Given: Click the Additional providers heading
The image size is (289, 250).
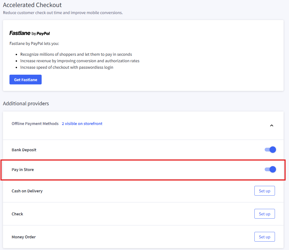Looking at the screenshot, I should (26, 103).
